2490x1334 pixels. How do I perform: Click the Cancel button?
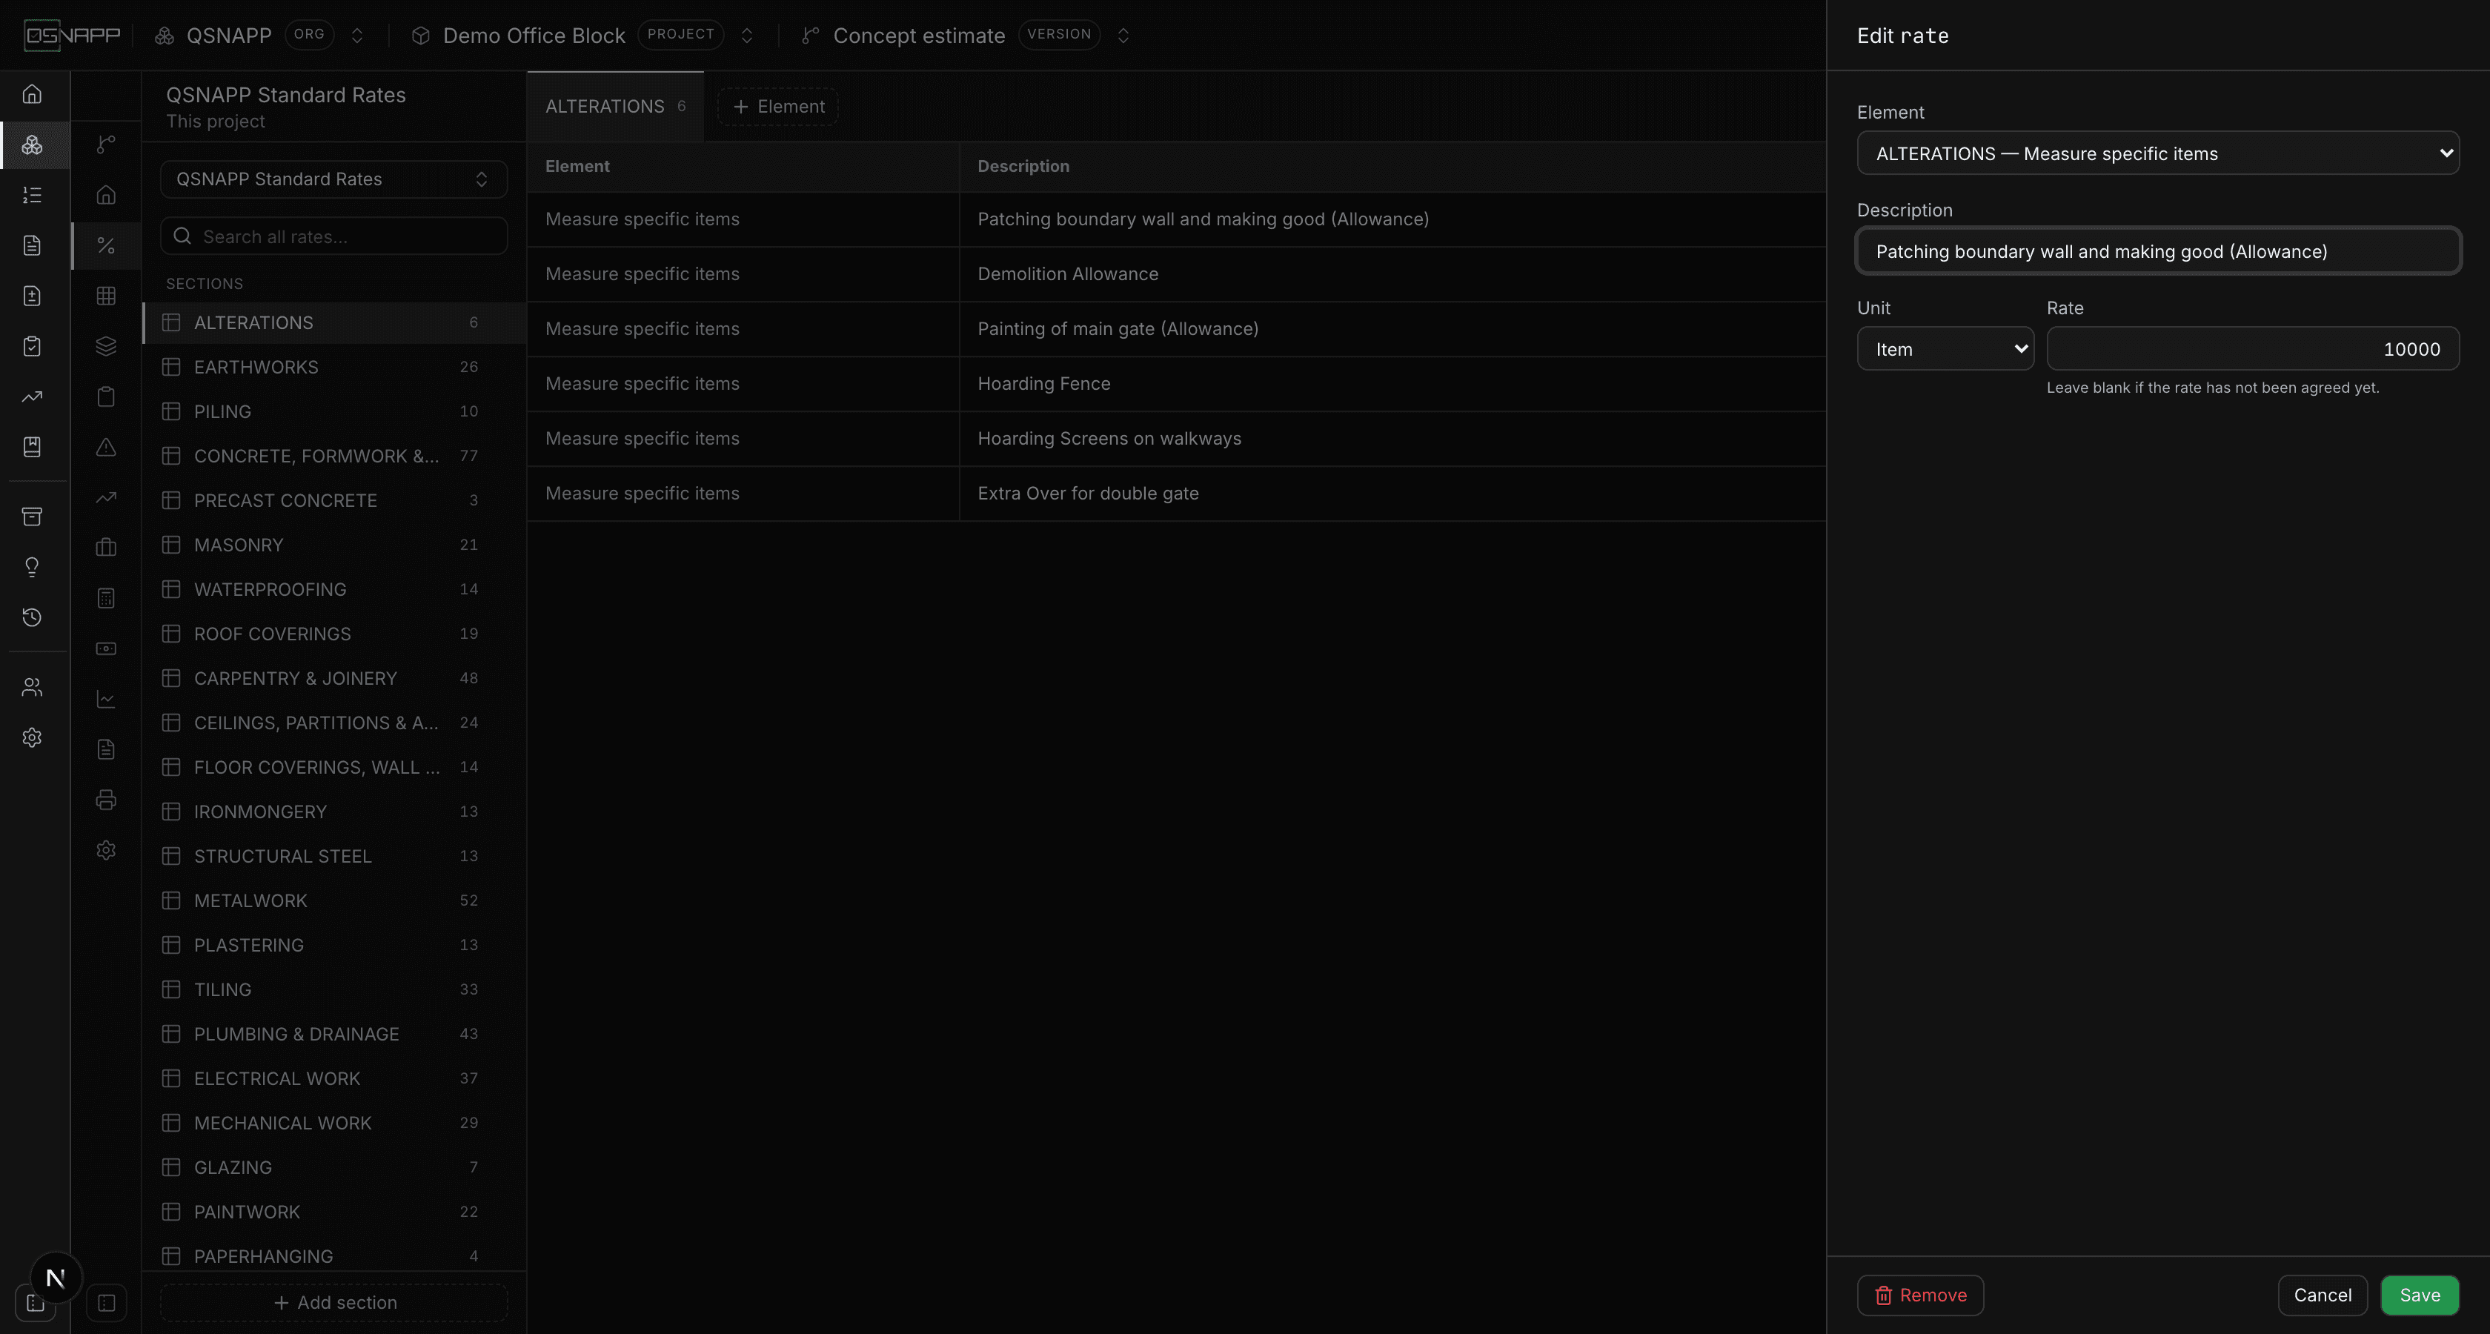tap(2322, 1295)
